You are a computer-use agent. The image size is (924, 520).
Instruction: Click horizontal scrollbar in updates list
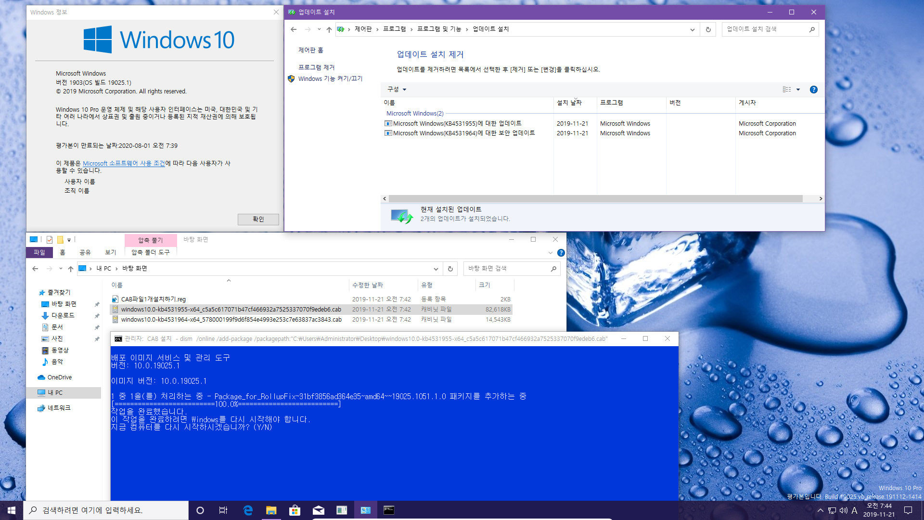click(x=595, y=198)
